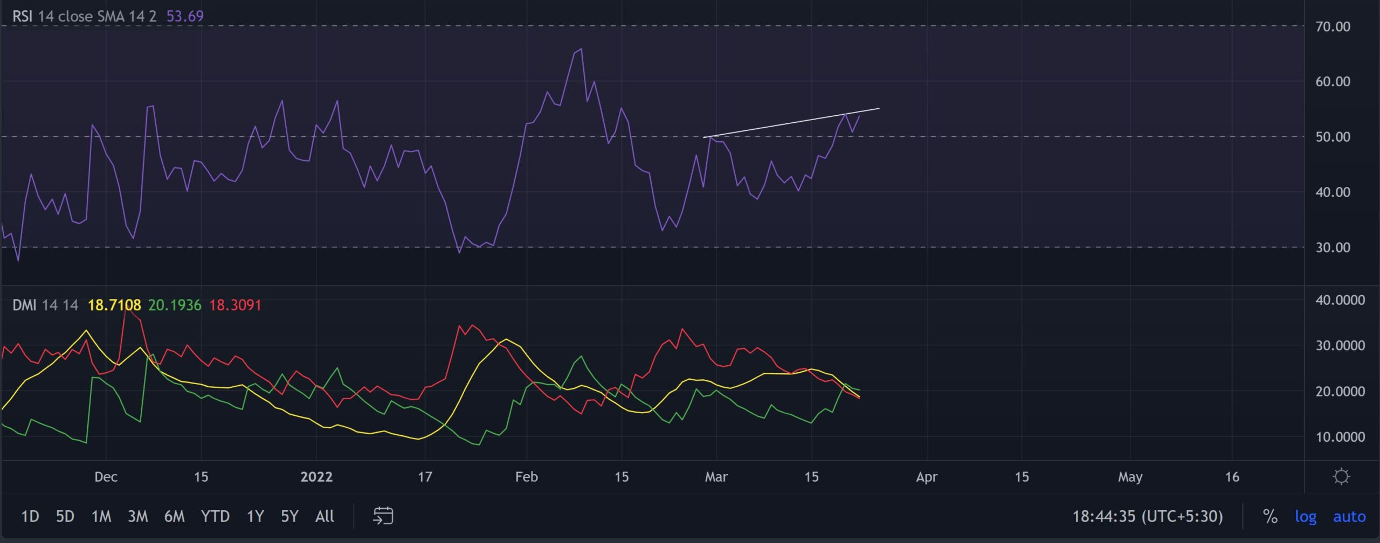
Task: Toggle auto scale mode
Action: coord(1349,517)
